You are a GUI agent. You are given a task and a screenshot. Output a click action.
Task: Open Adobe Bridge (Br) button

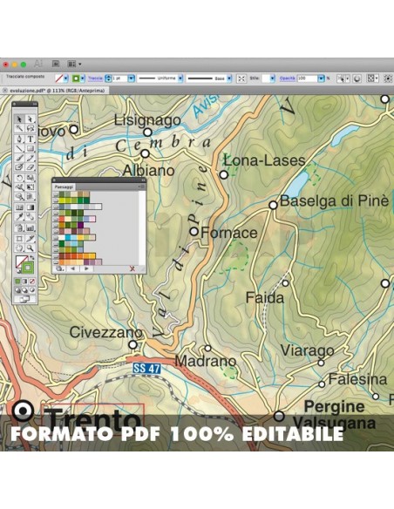click(56, 64)
